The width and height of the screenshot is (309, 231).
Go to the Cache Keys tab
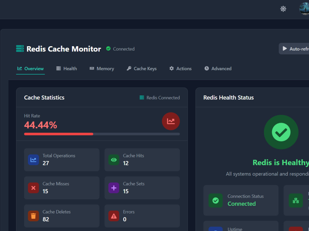tap(142, 69)
